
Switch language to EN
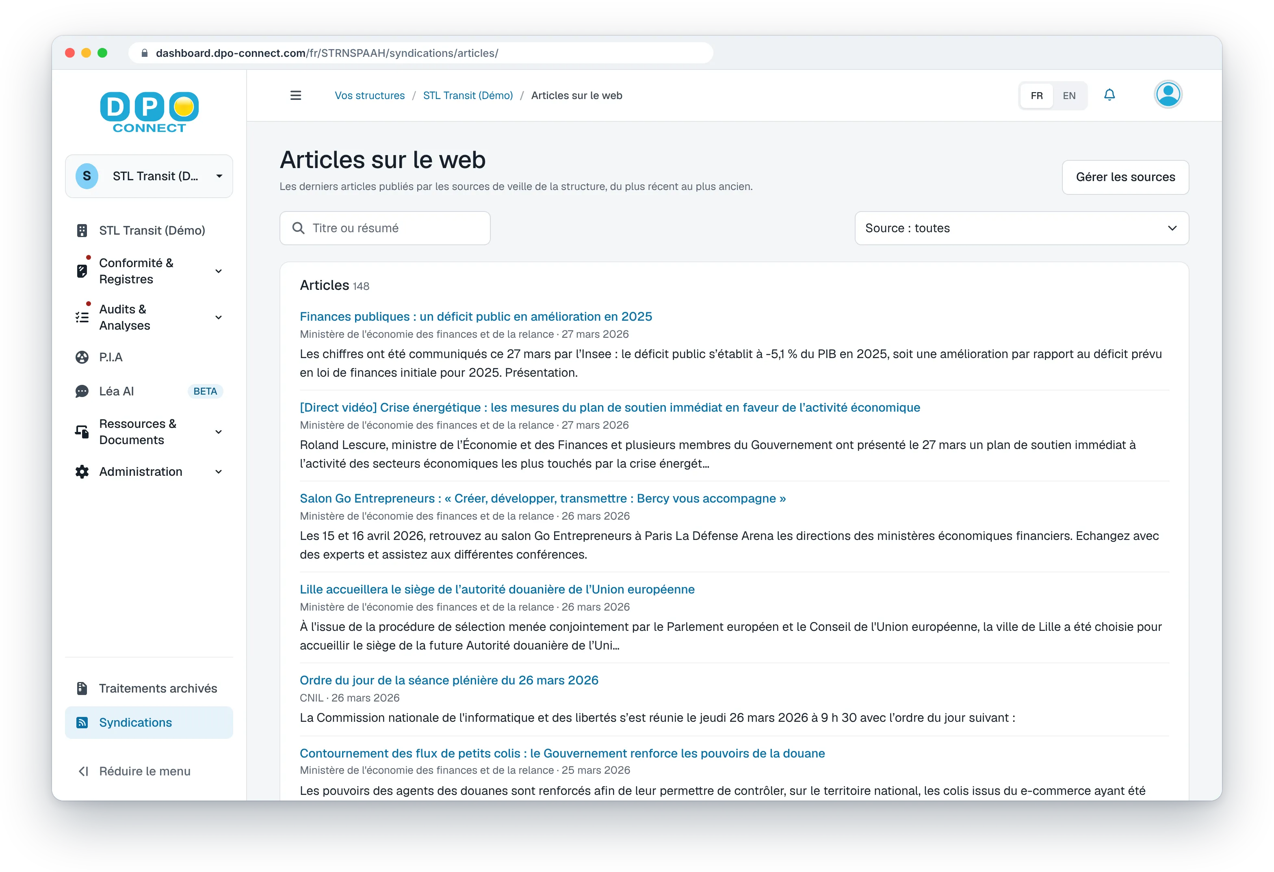[1069, 95]
